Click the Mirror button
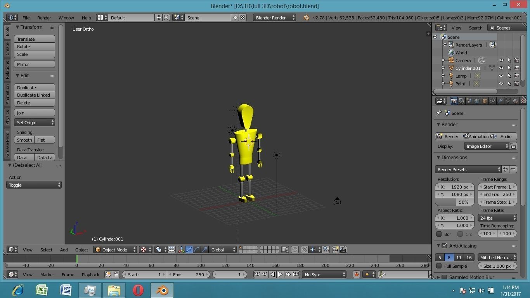This screenshot has width=530, height=298. click(x=35, y=64)
